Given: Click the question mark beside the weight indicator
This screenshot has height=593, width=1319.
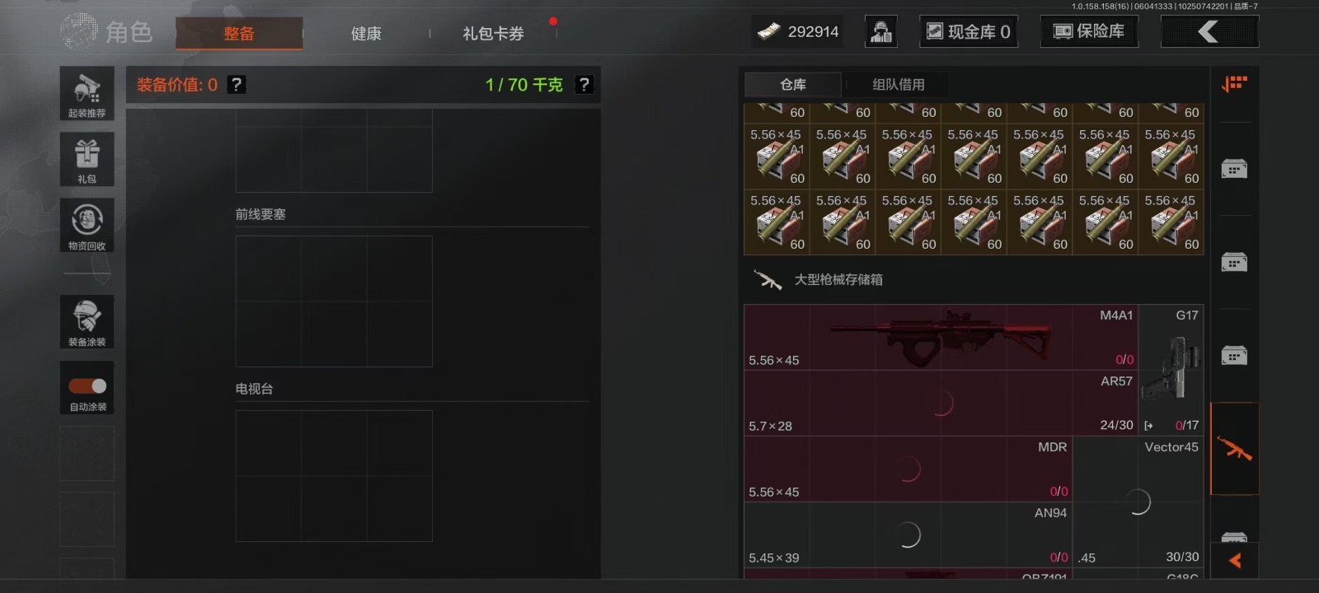Looking at the screenshot, I should [584, 85].
